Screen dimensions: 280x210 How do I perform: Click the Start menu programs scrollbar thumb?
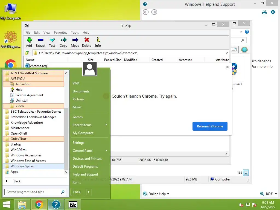click(x=66, y=138)
